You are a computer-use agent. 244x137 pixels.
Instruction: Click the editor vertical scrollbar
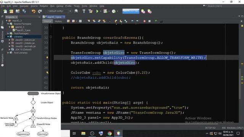(240, 83)
